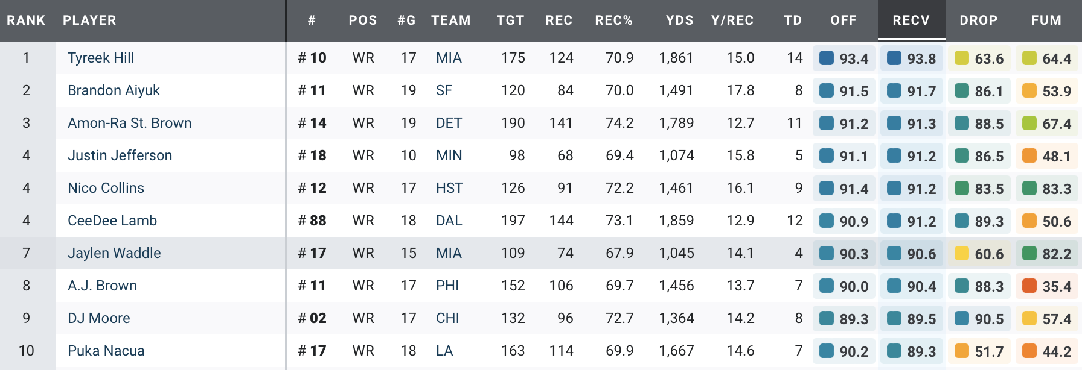The image size is (1082, 370).
Task: Sort by the TD column header
Action: point(793,20)
